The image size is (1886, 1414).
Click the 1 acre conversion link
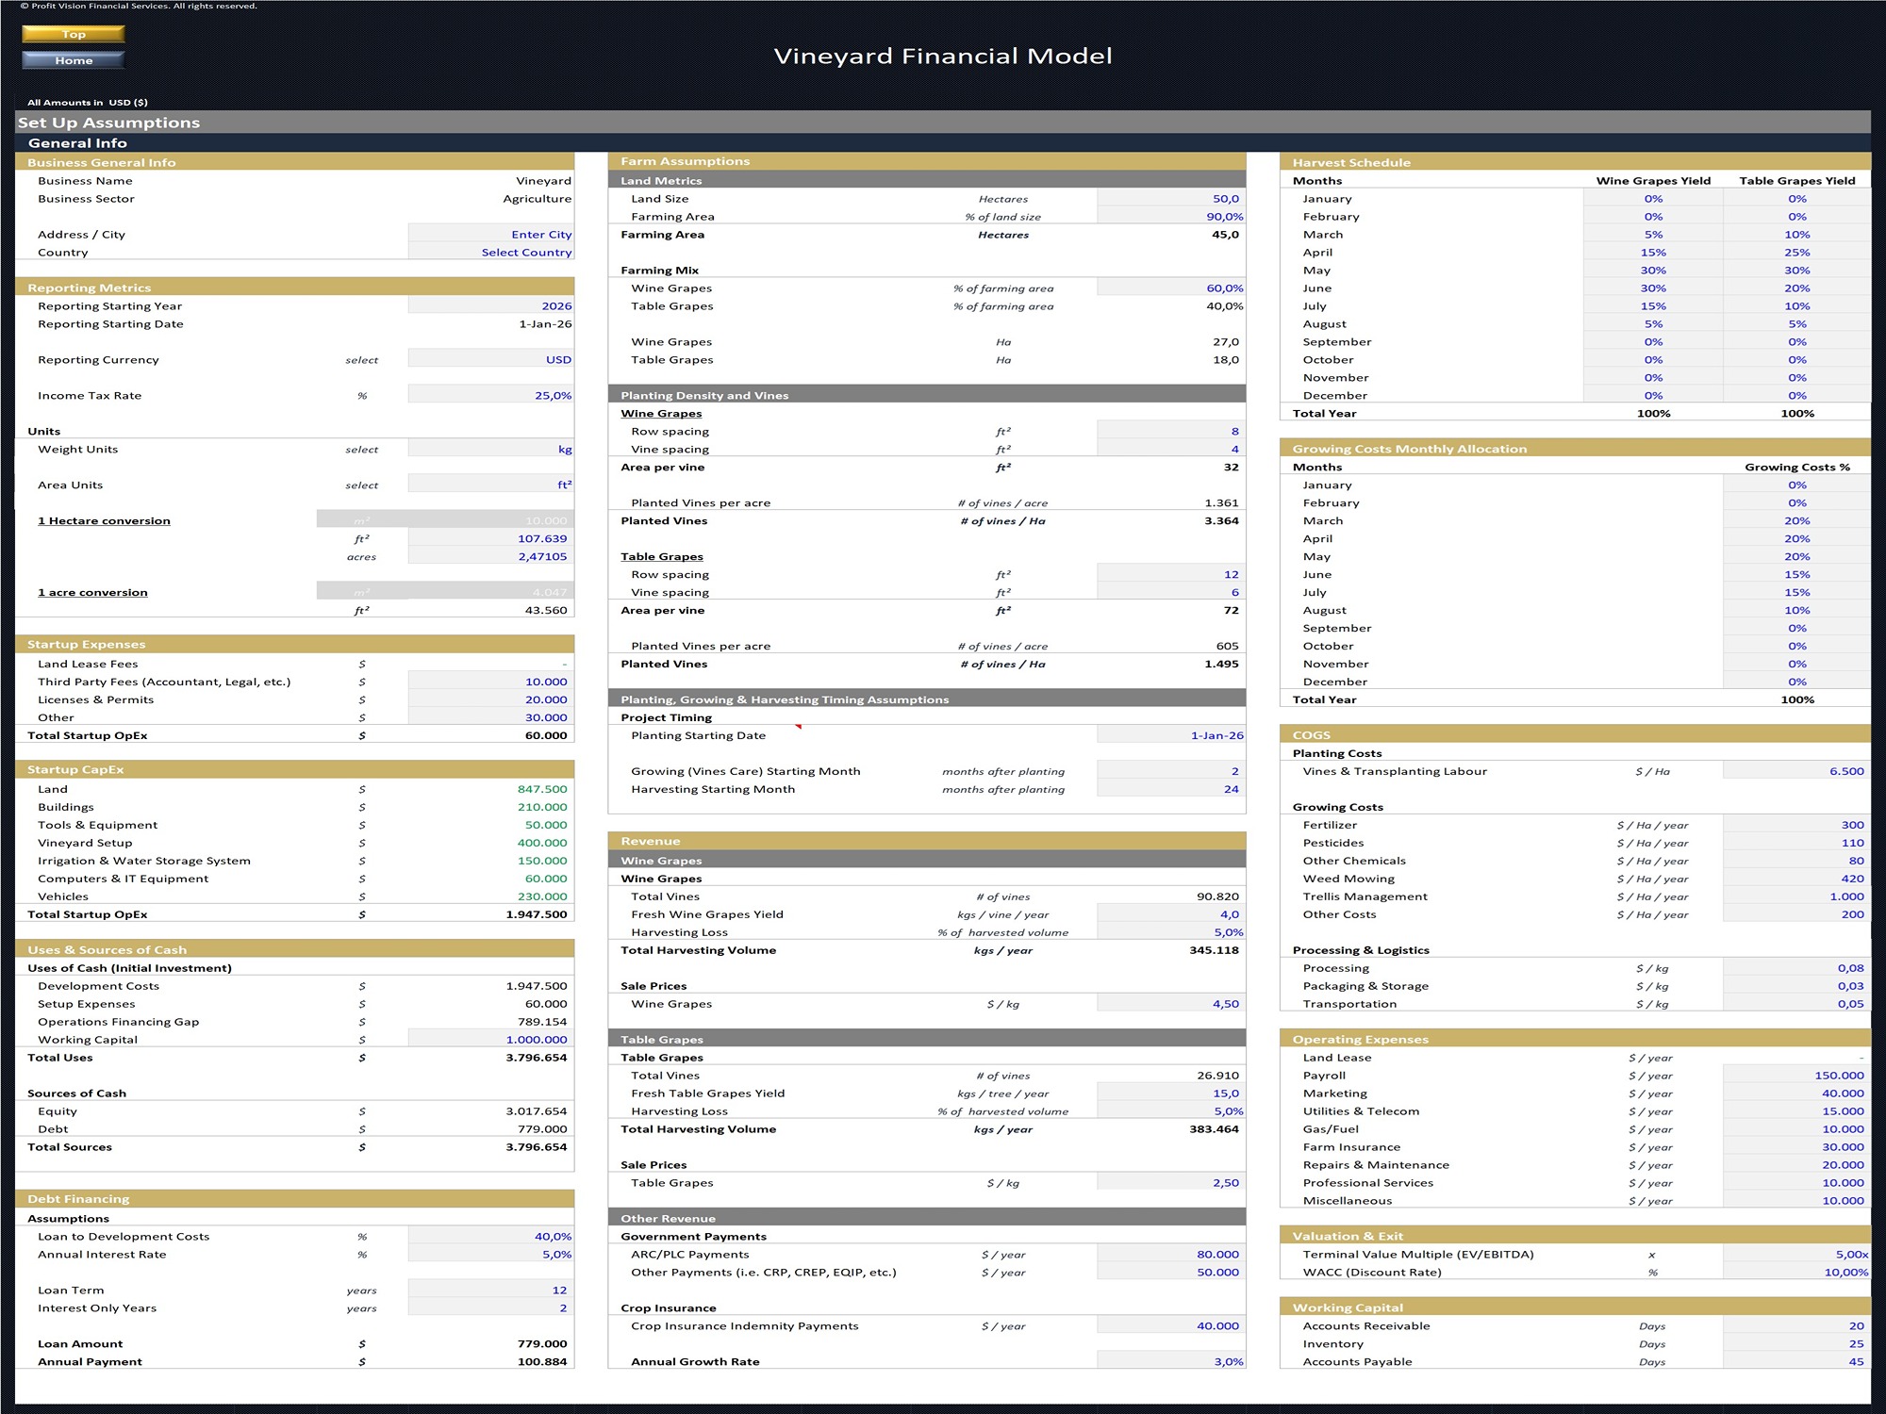92,592
